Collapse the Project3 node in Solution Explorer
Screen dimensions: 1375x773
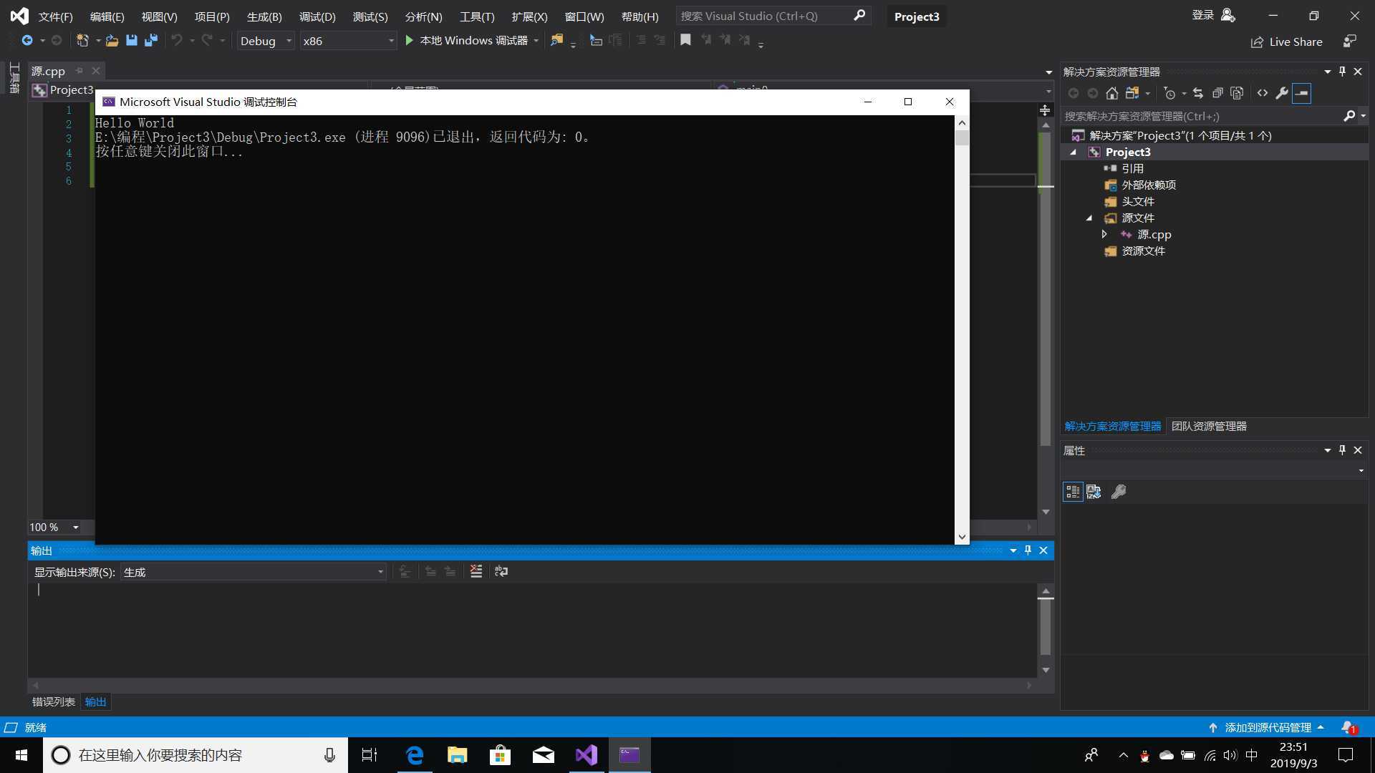pyautogui.click(x=1073, y=152)
